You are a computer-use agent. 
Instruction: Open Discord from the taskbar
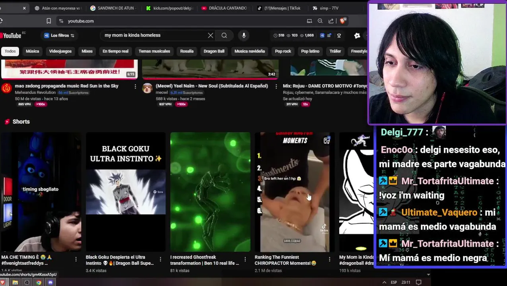pos(51,282)
